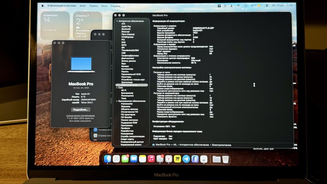Click the Wi-Fi status icon

pos(238,6)
